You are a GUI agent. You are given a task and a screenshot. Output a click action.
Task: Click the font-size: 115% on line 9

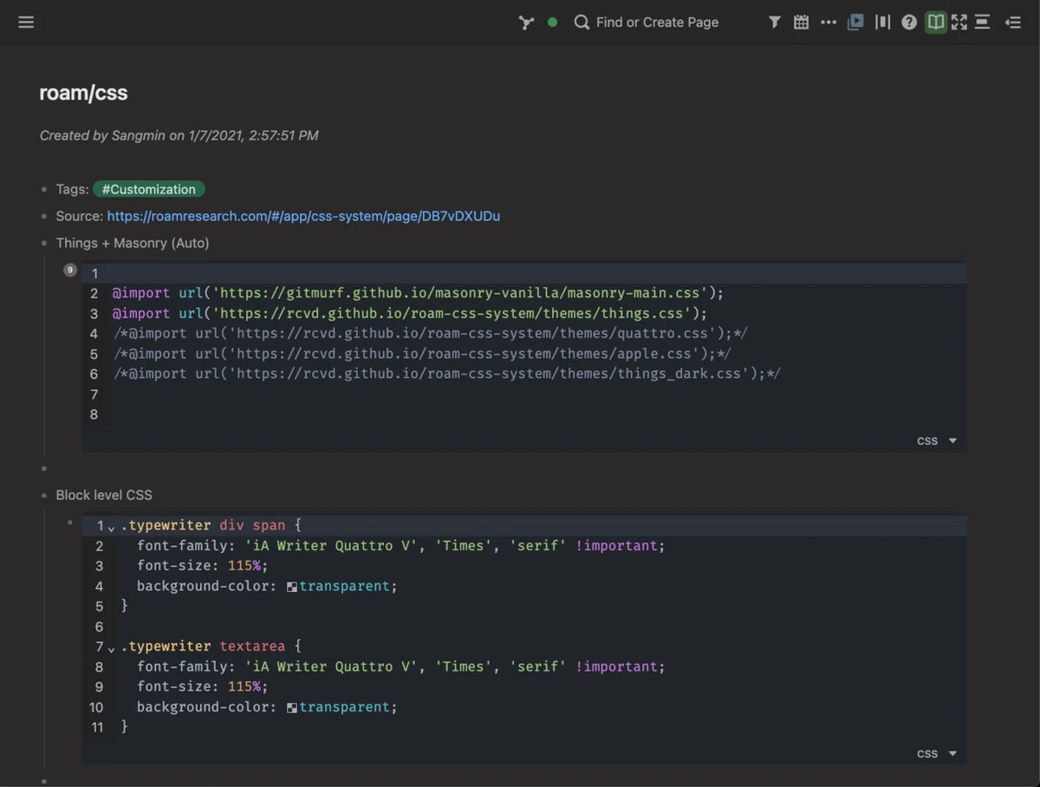pos(203,686)
